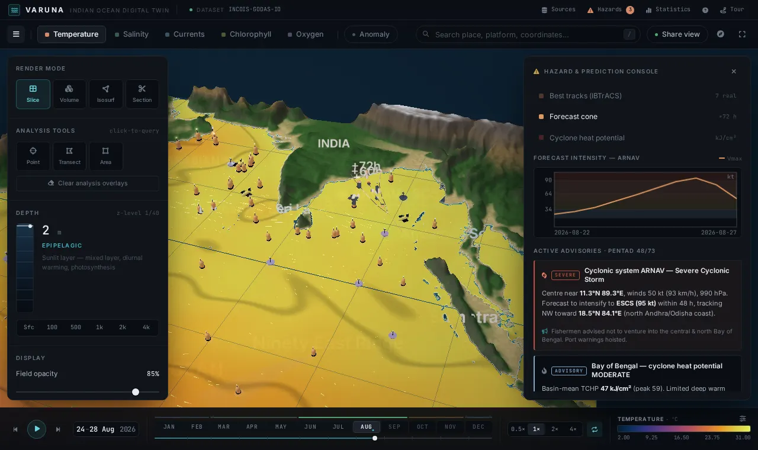
Task: Activate the Point analysis tool
Action: coord(33,156)
